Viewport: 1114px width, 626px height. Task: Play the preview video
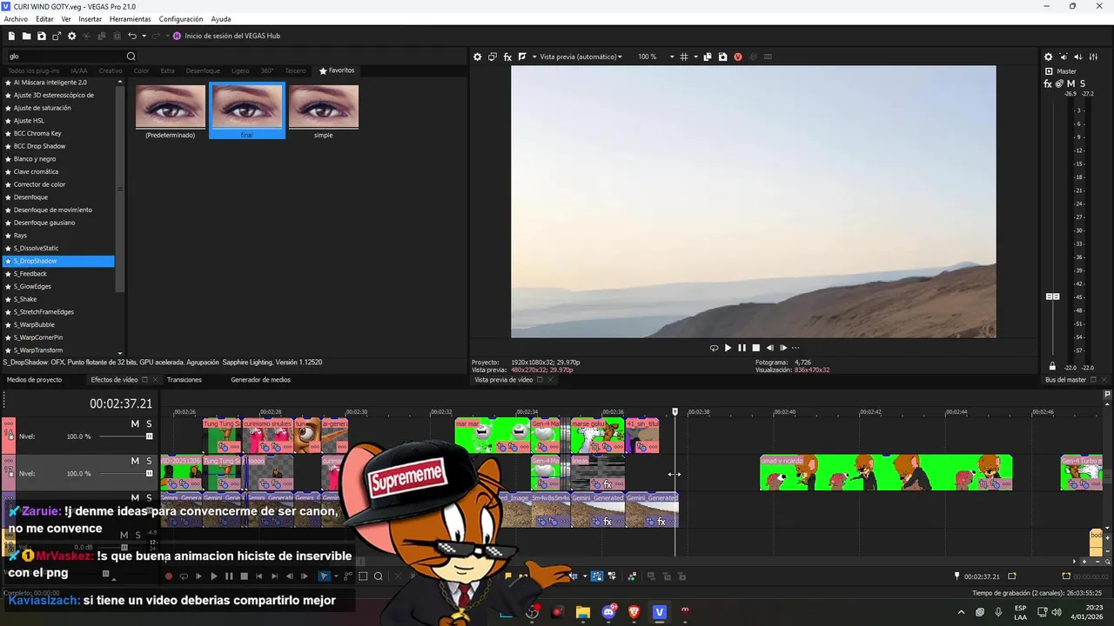point(728,348)
